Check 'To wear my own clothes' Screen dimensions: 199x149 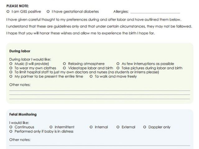point(11,68)
